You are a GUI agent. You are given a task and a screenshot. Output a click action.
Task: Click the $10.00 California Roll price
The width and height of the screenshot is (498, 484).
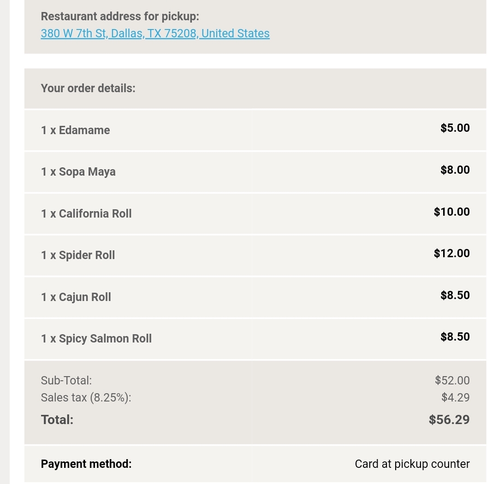451,212
